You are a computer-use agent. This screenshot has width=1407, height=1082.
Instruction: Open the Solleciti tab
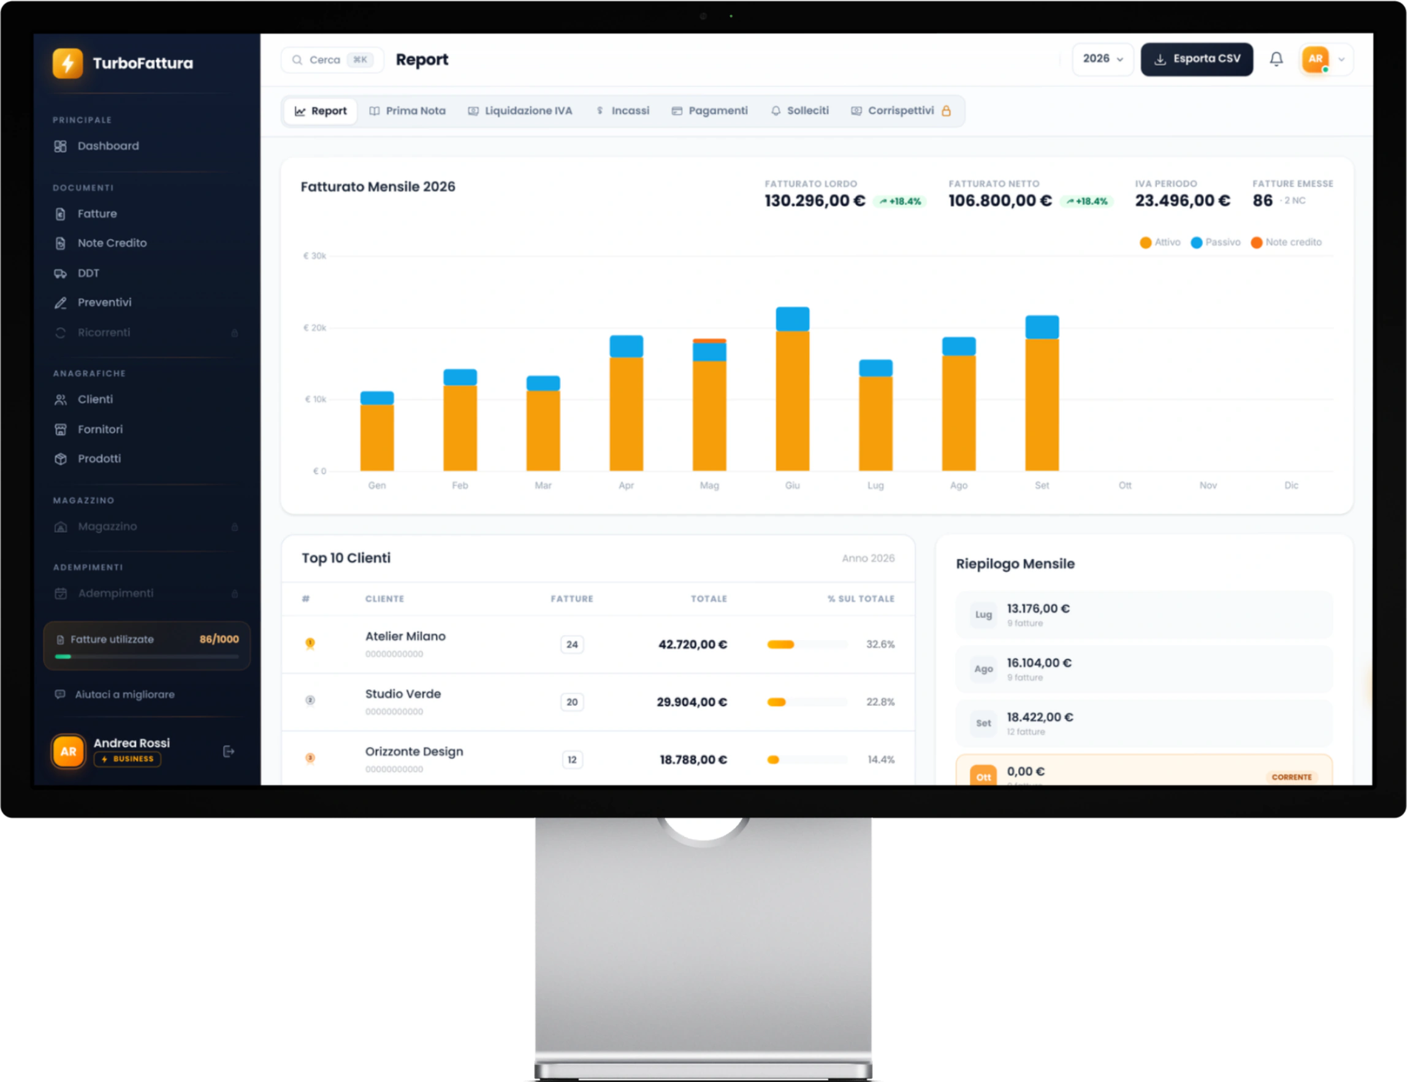800,111
